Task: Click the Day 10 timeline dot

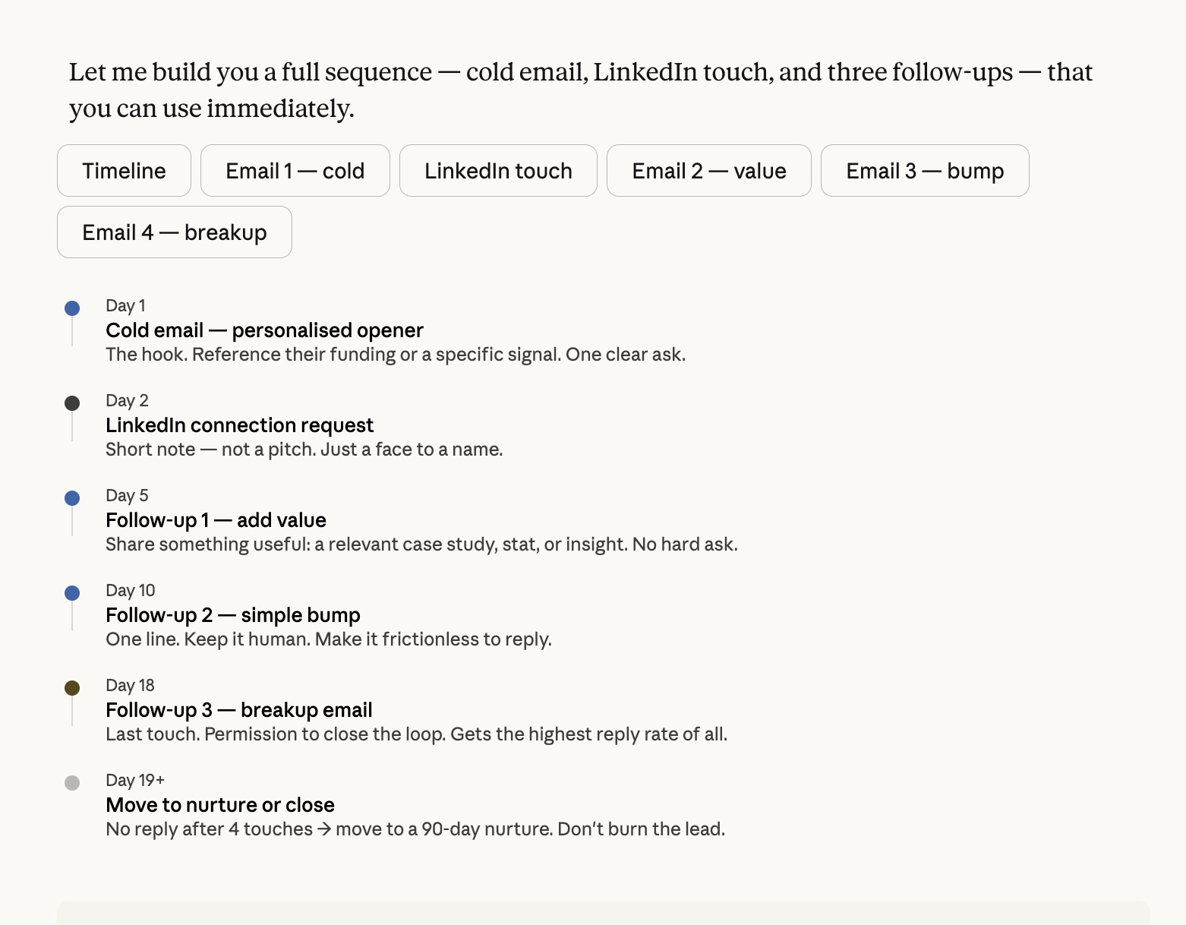Action: (x=72, y=593)
